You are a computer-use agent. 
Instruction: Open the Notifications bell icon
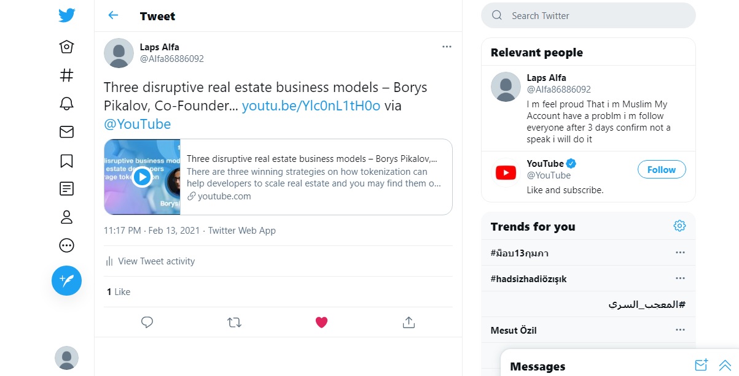tap(66, 104)
